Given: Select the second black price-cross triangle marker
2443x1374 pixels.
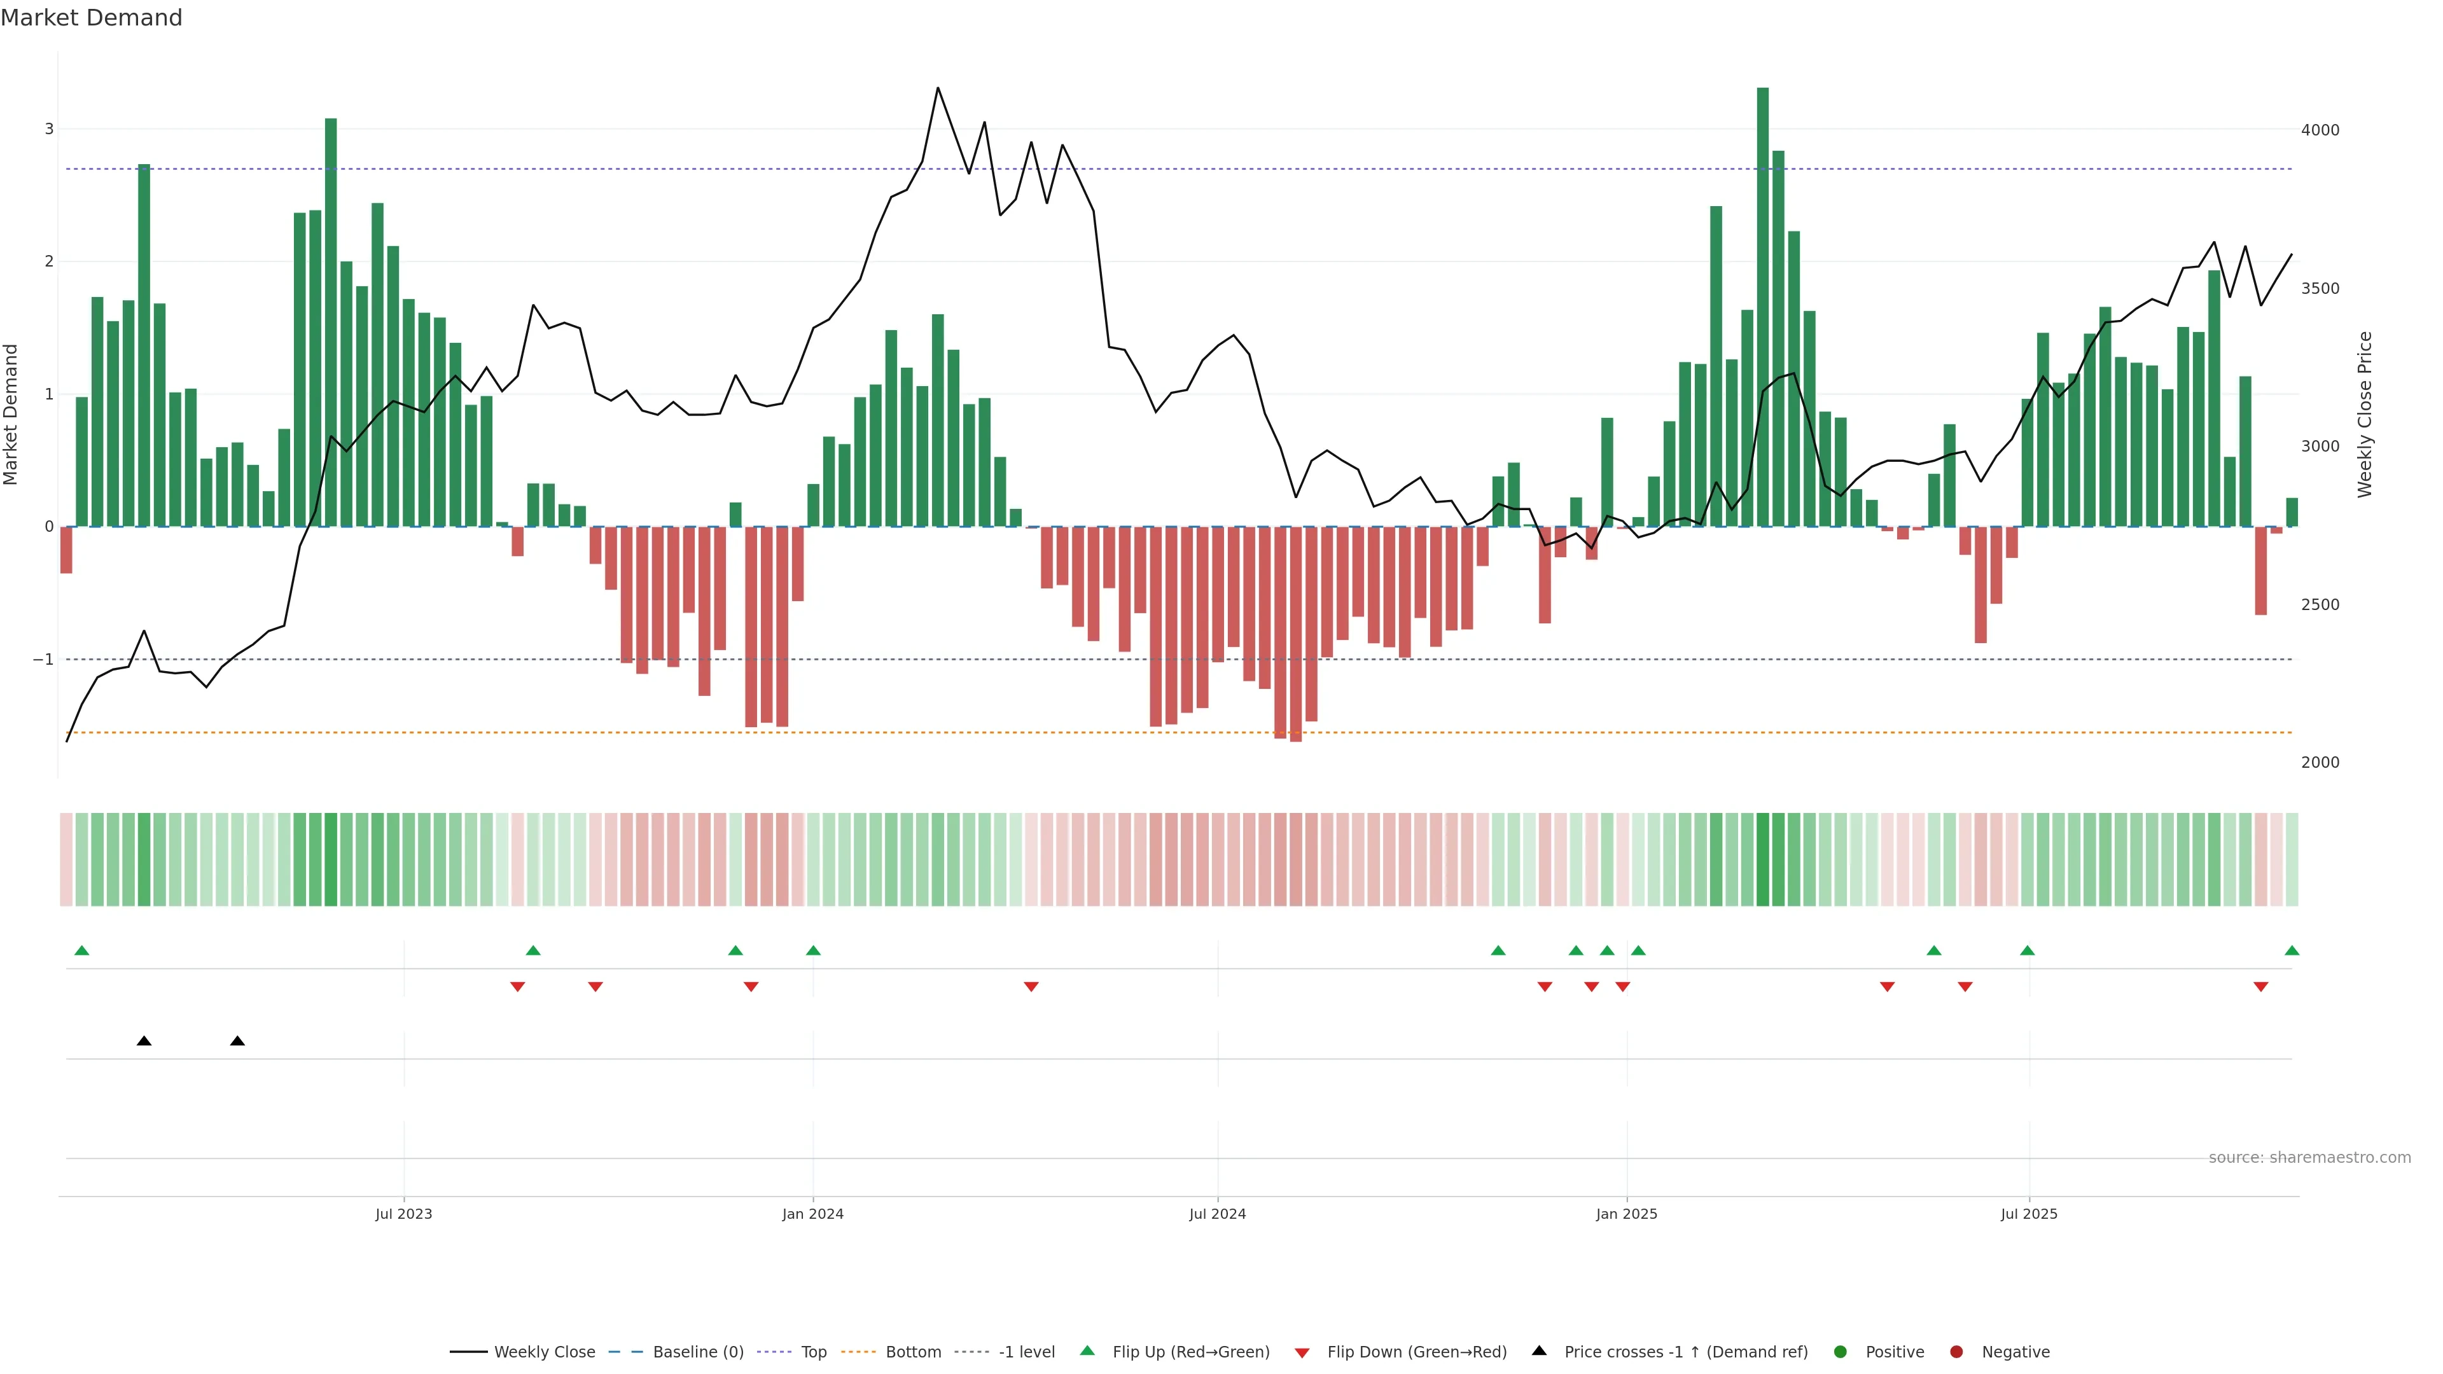Looking at the screenshot, I should [x=238, y=1041].
